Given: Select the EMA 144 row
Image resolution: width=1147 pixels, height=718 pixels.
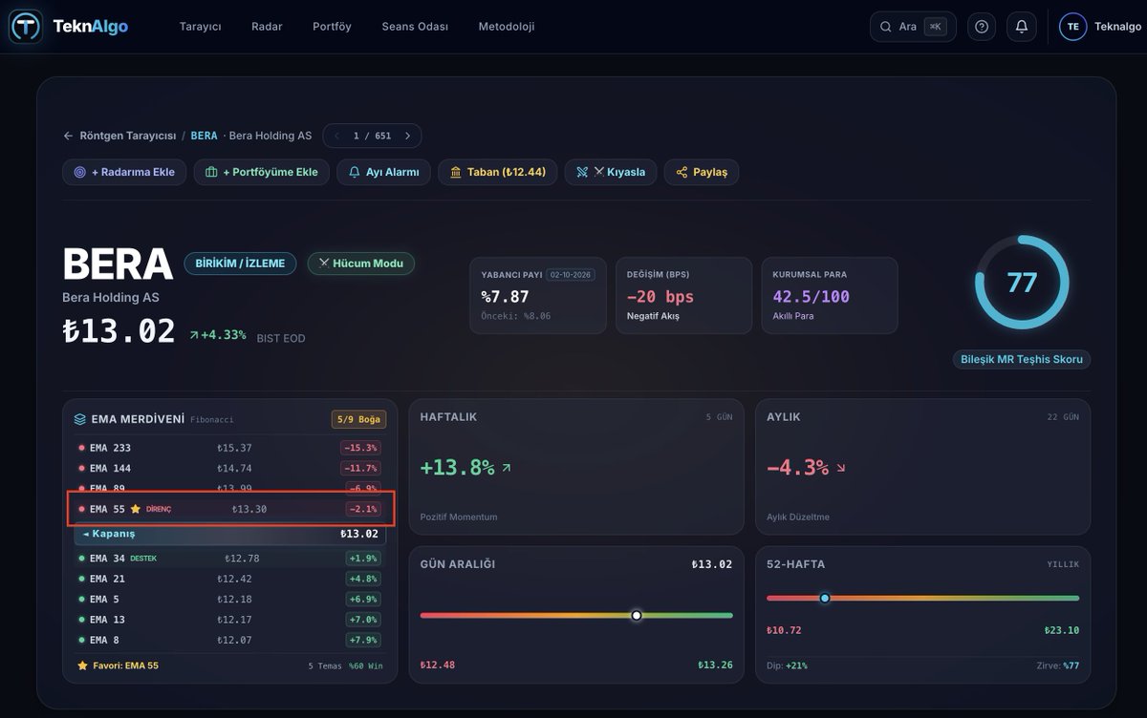Looking at the screenshot, I should tap(229, 468).
